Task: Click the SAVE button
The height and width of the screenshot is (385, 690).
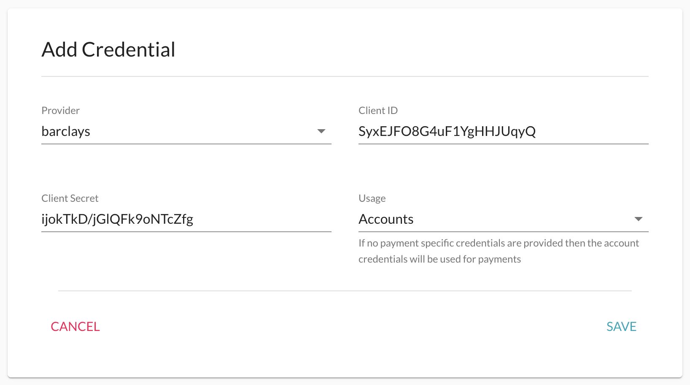Action: click(x=621, y=326)
